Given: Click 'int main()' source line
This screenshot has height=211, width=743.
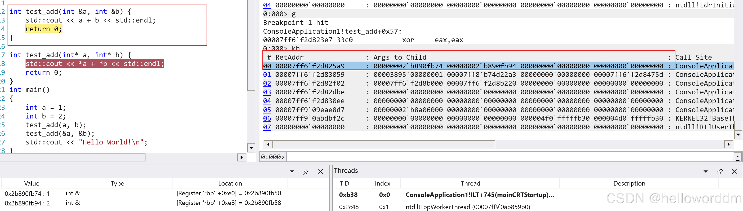Looking at the screenshot, I should [29, 90].
